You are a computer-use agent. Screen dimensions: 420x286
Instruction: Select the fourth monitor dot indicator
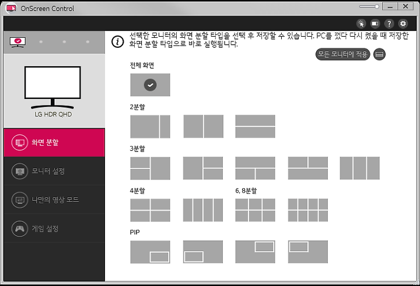87,42
